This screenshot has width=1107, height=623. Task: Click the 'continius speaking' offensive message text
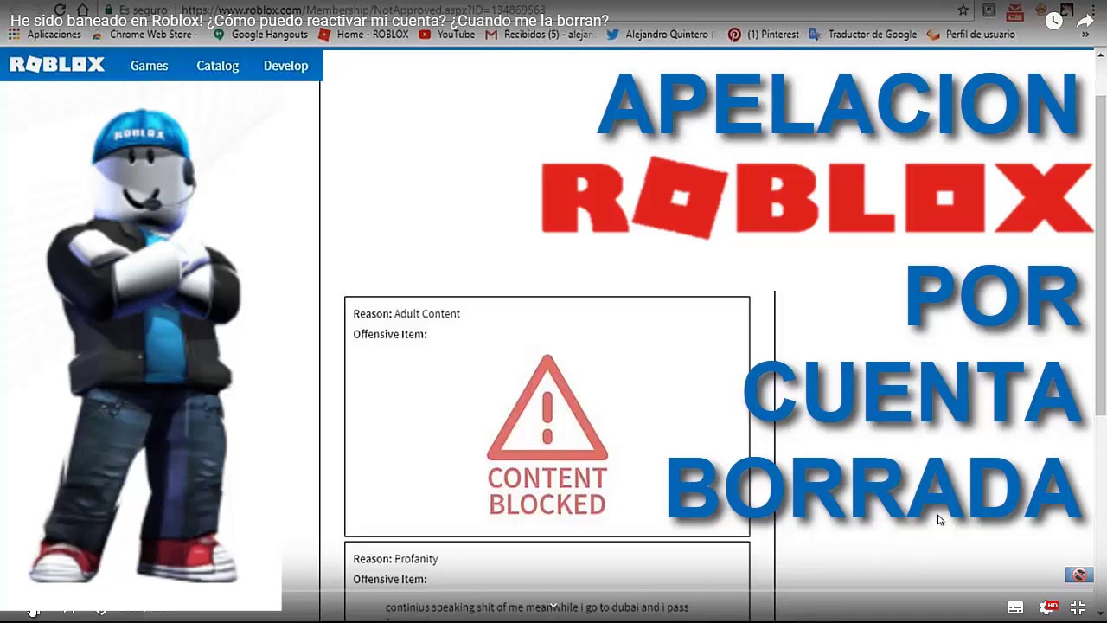tap(537, 607)
